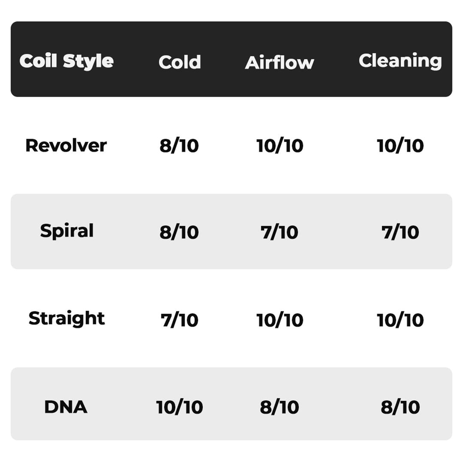Click the Cleaning column header
The width and height of the screenshot is (463, 463).
[x=400, y=61]
